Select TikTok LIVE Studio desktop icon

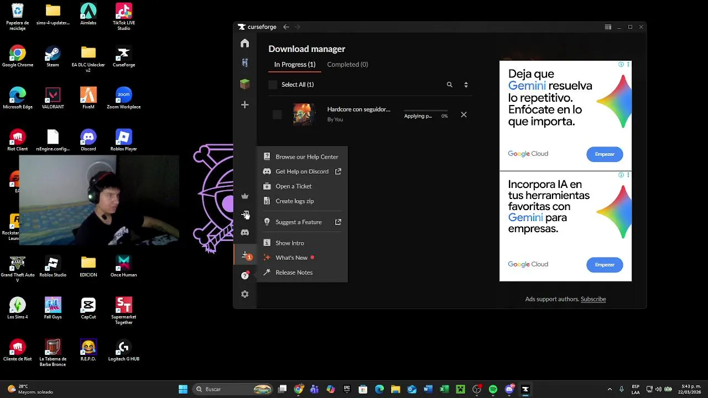tap(123, 17)
